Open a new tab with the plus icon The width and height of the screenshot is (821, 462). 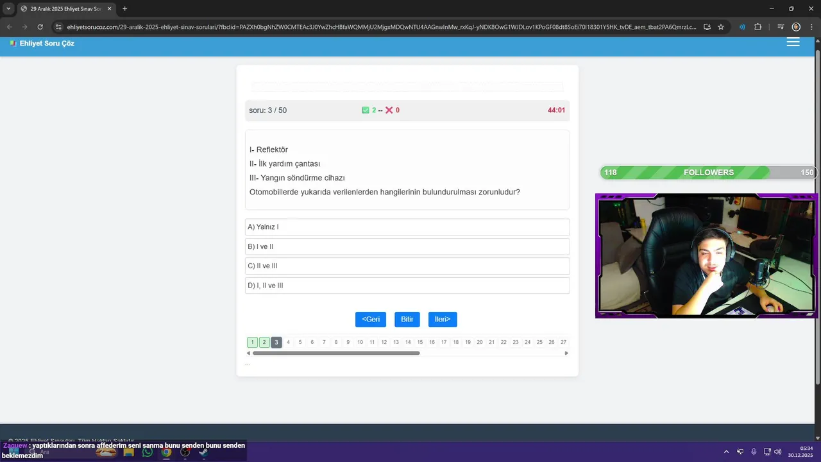[124, 8]
